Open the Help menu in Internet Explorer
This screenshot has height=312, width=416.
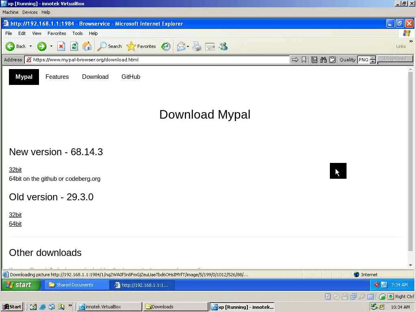[93, 33]
